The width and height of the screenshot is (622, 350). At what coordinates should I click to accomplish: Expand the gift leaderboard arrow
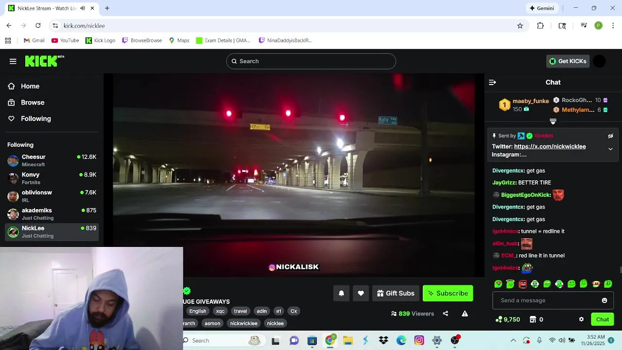pyautogui.click(x=553, y=122)
